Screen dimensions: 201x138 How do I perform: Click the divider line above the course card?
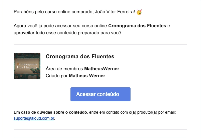coord(100,45)
